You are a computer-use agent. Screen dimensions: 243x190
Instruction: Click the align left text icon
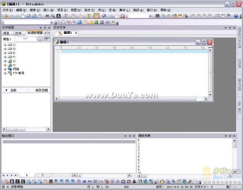coord(193,16)
